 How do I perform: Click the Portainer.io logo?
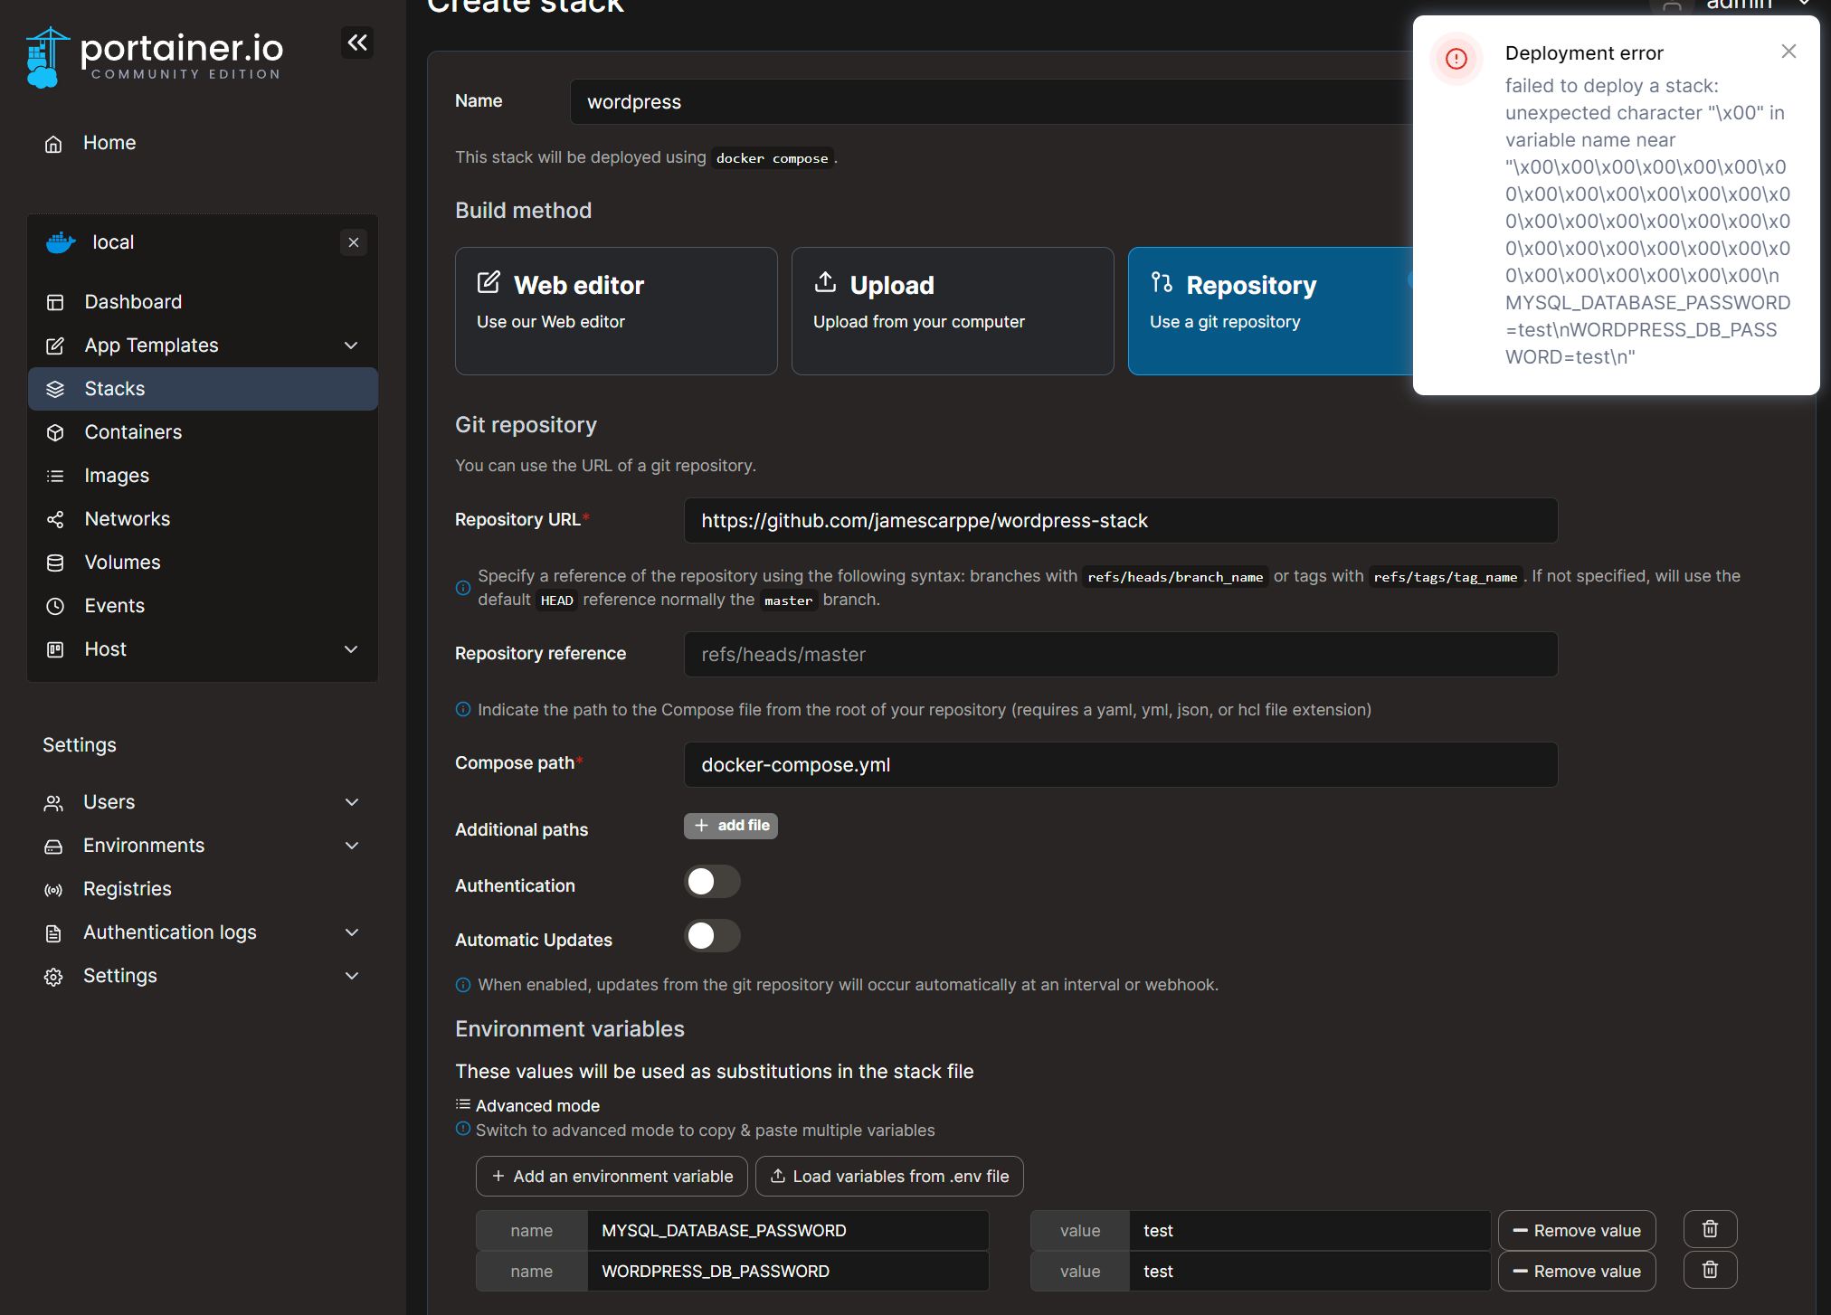[155, 56]
